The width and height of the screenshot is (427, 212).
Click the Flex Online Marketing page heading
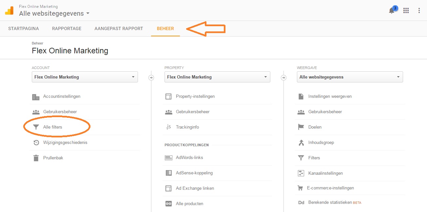coord(70,51)
